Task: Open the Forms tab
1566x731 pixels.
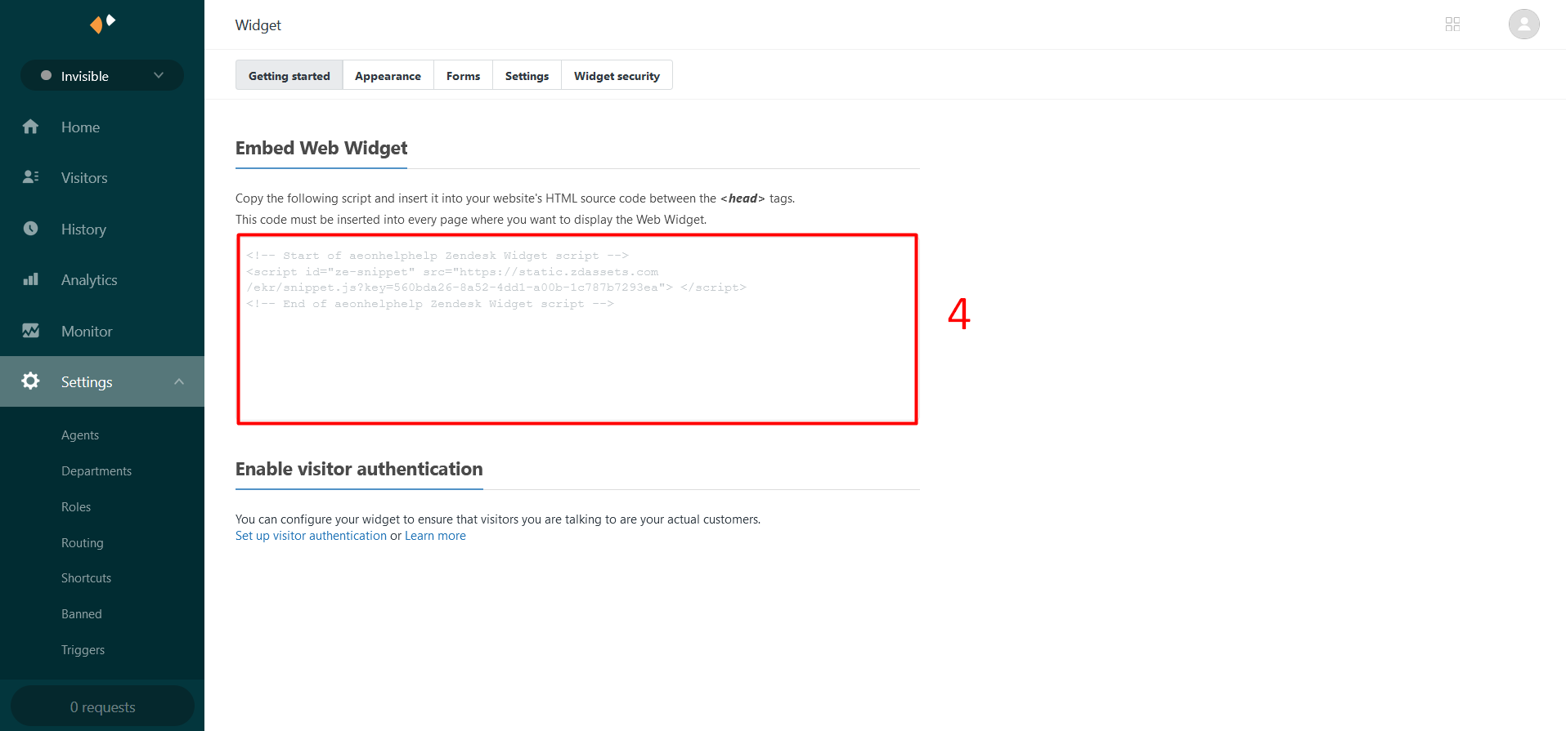Action: pos(463,76)
